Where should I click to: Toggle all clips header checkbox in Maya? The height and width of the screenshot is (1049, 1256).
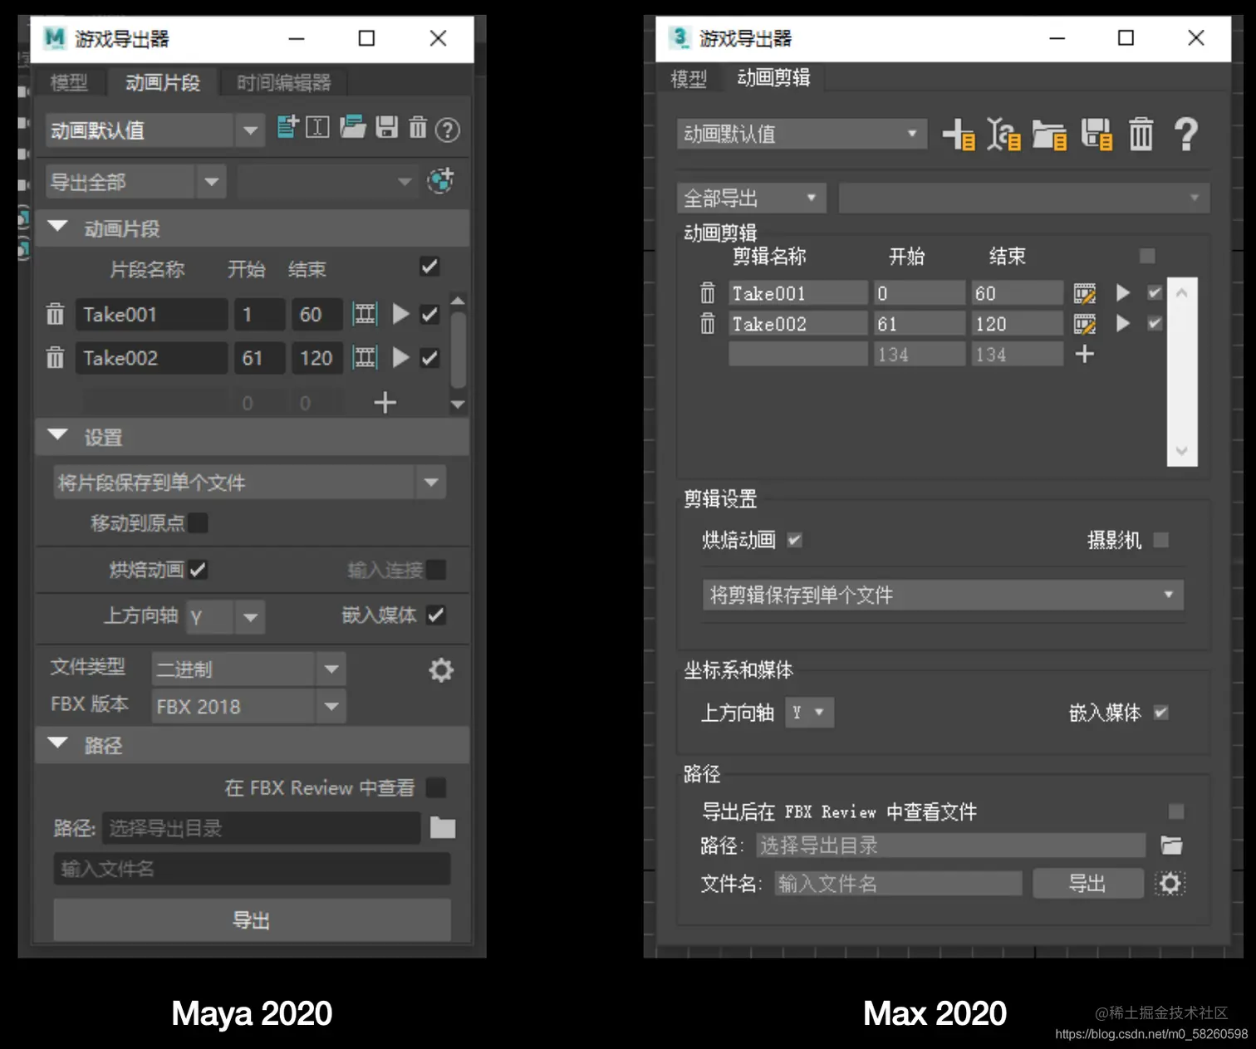pos(429,267)
